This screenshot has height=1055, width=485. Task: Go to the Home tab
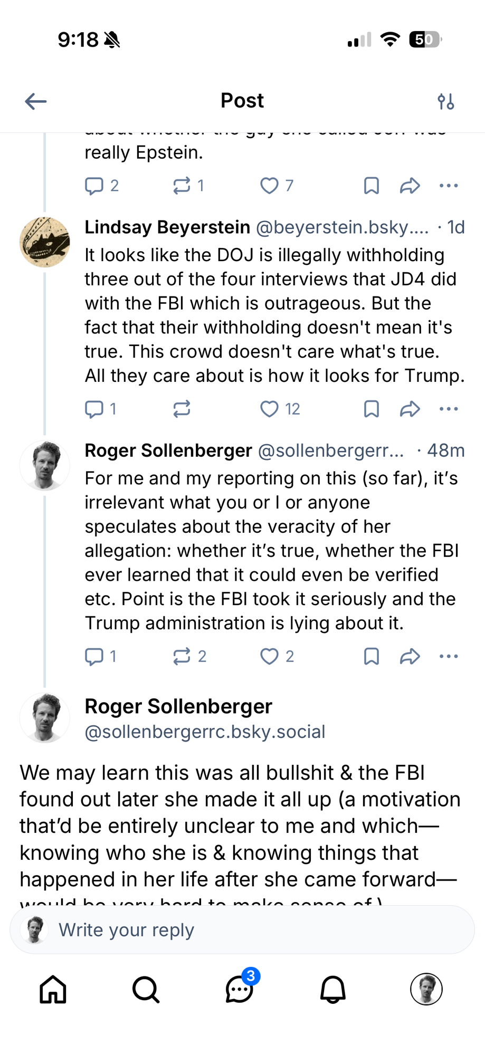tap(53, 989)
